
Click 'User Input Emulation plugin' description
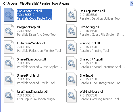[36, 99]
